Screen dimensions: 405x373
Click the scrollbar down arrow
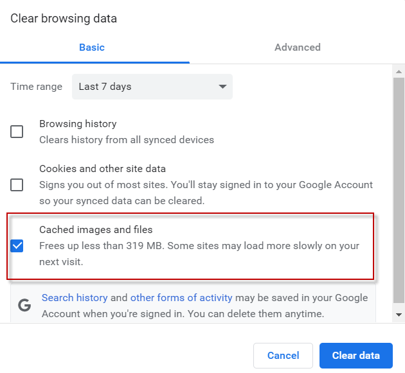pyautogui.click(x=399, y=315)
